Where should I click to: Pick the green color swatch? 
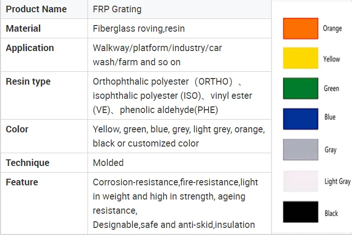300,88
